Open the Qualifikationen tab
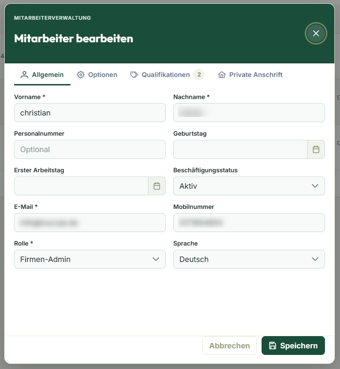This screenshot has width=340, height=369. (167, 75)
